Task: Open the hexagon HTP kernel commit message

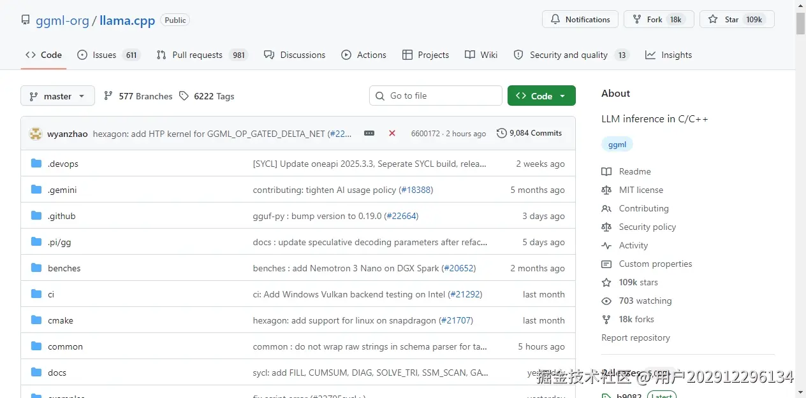Action: point(223,134)
